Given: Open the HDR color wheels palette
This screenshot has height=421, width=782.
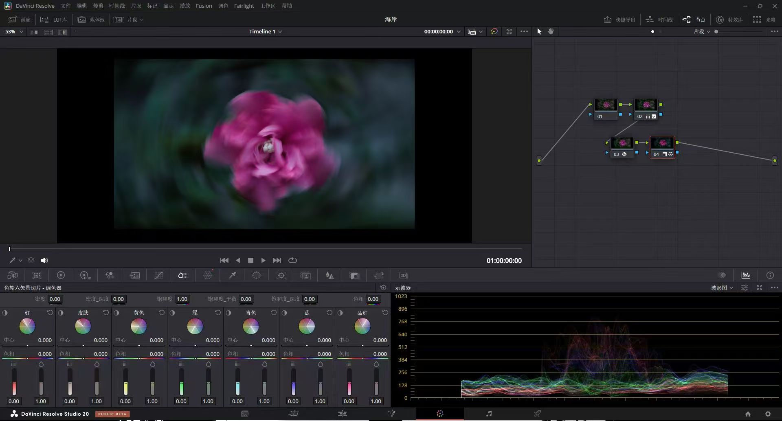Looking at the screenshot, I should pos(86,276).
